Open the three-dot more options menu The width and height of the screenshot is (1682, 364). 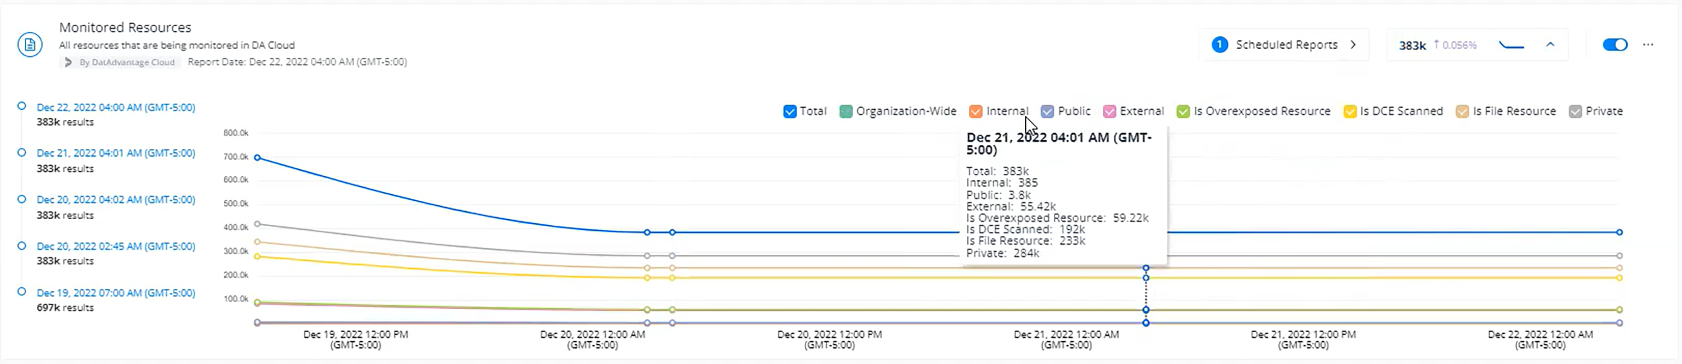click(x=1648, y=45)
